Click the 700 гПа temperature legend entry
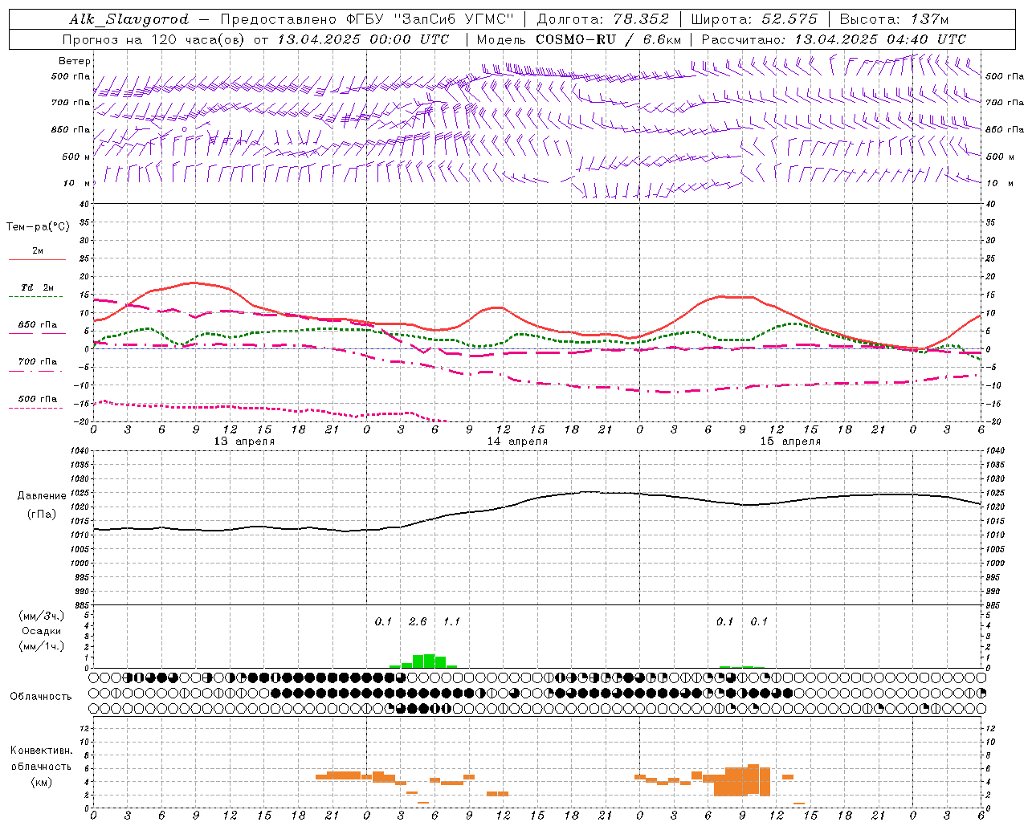This screenshot has height=822, width=1028. point(37,361)
